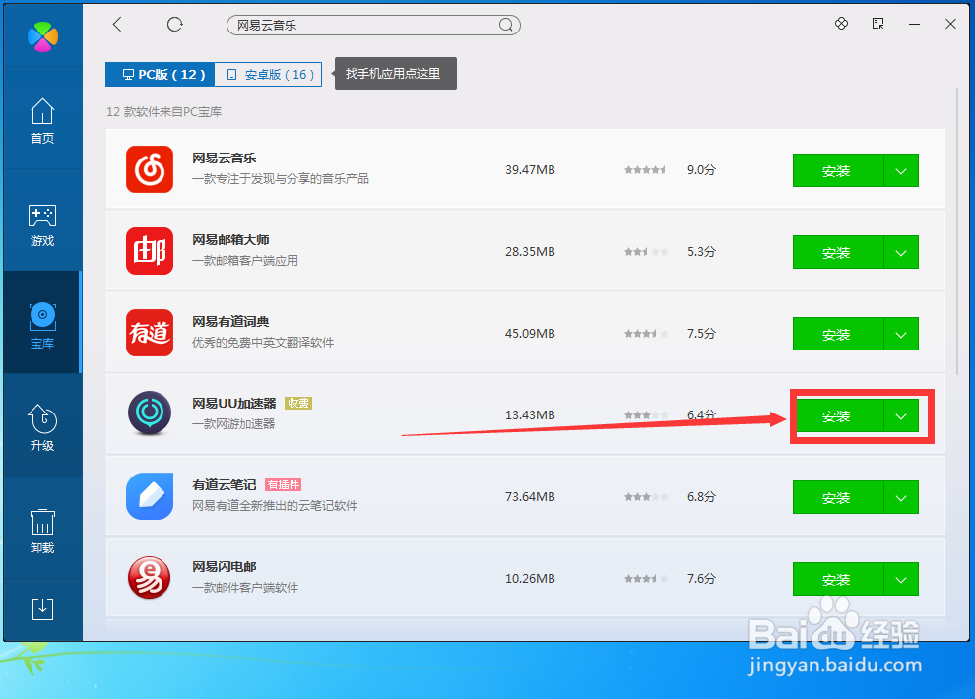Open the 网易有道词典 title link
This screenshot has width=975, height=699.
(x=230, y=322)
